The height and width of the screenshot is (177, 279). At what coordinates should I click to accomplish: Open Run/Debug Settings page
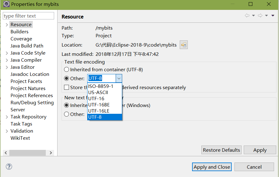click(32, 102)
